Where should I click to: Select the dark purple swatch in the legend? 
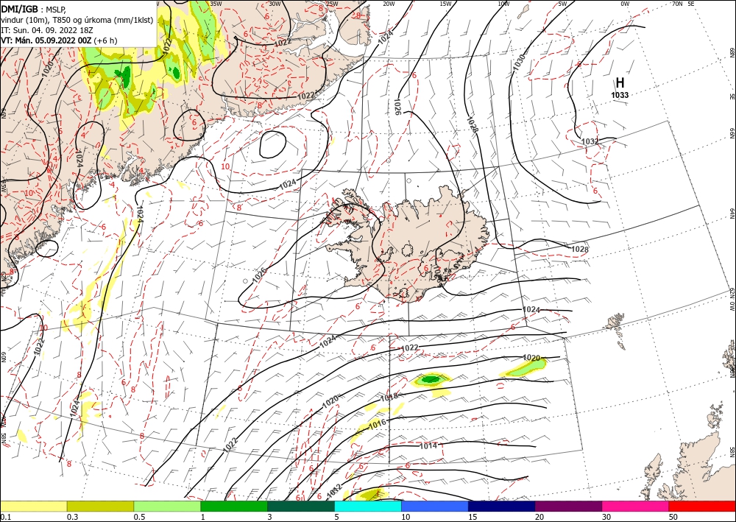[568, 506]
